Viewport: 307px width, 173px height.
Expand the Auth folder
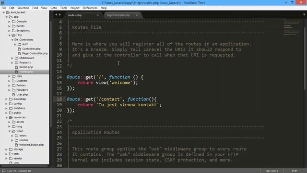pyautogui.click(x=15, y=44)
